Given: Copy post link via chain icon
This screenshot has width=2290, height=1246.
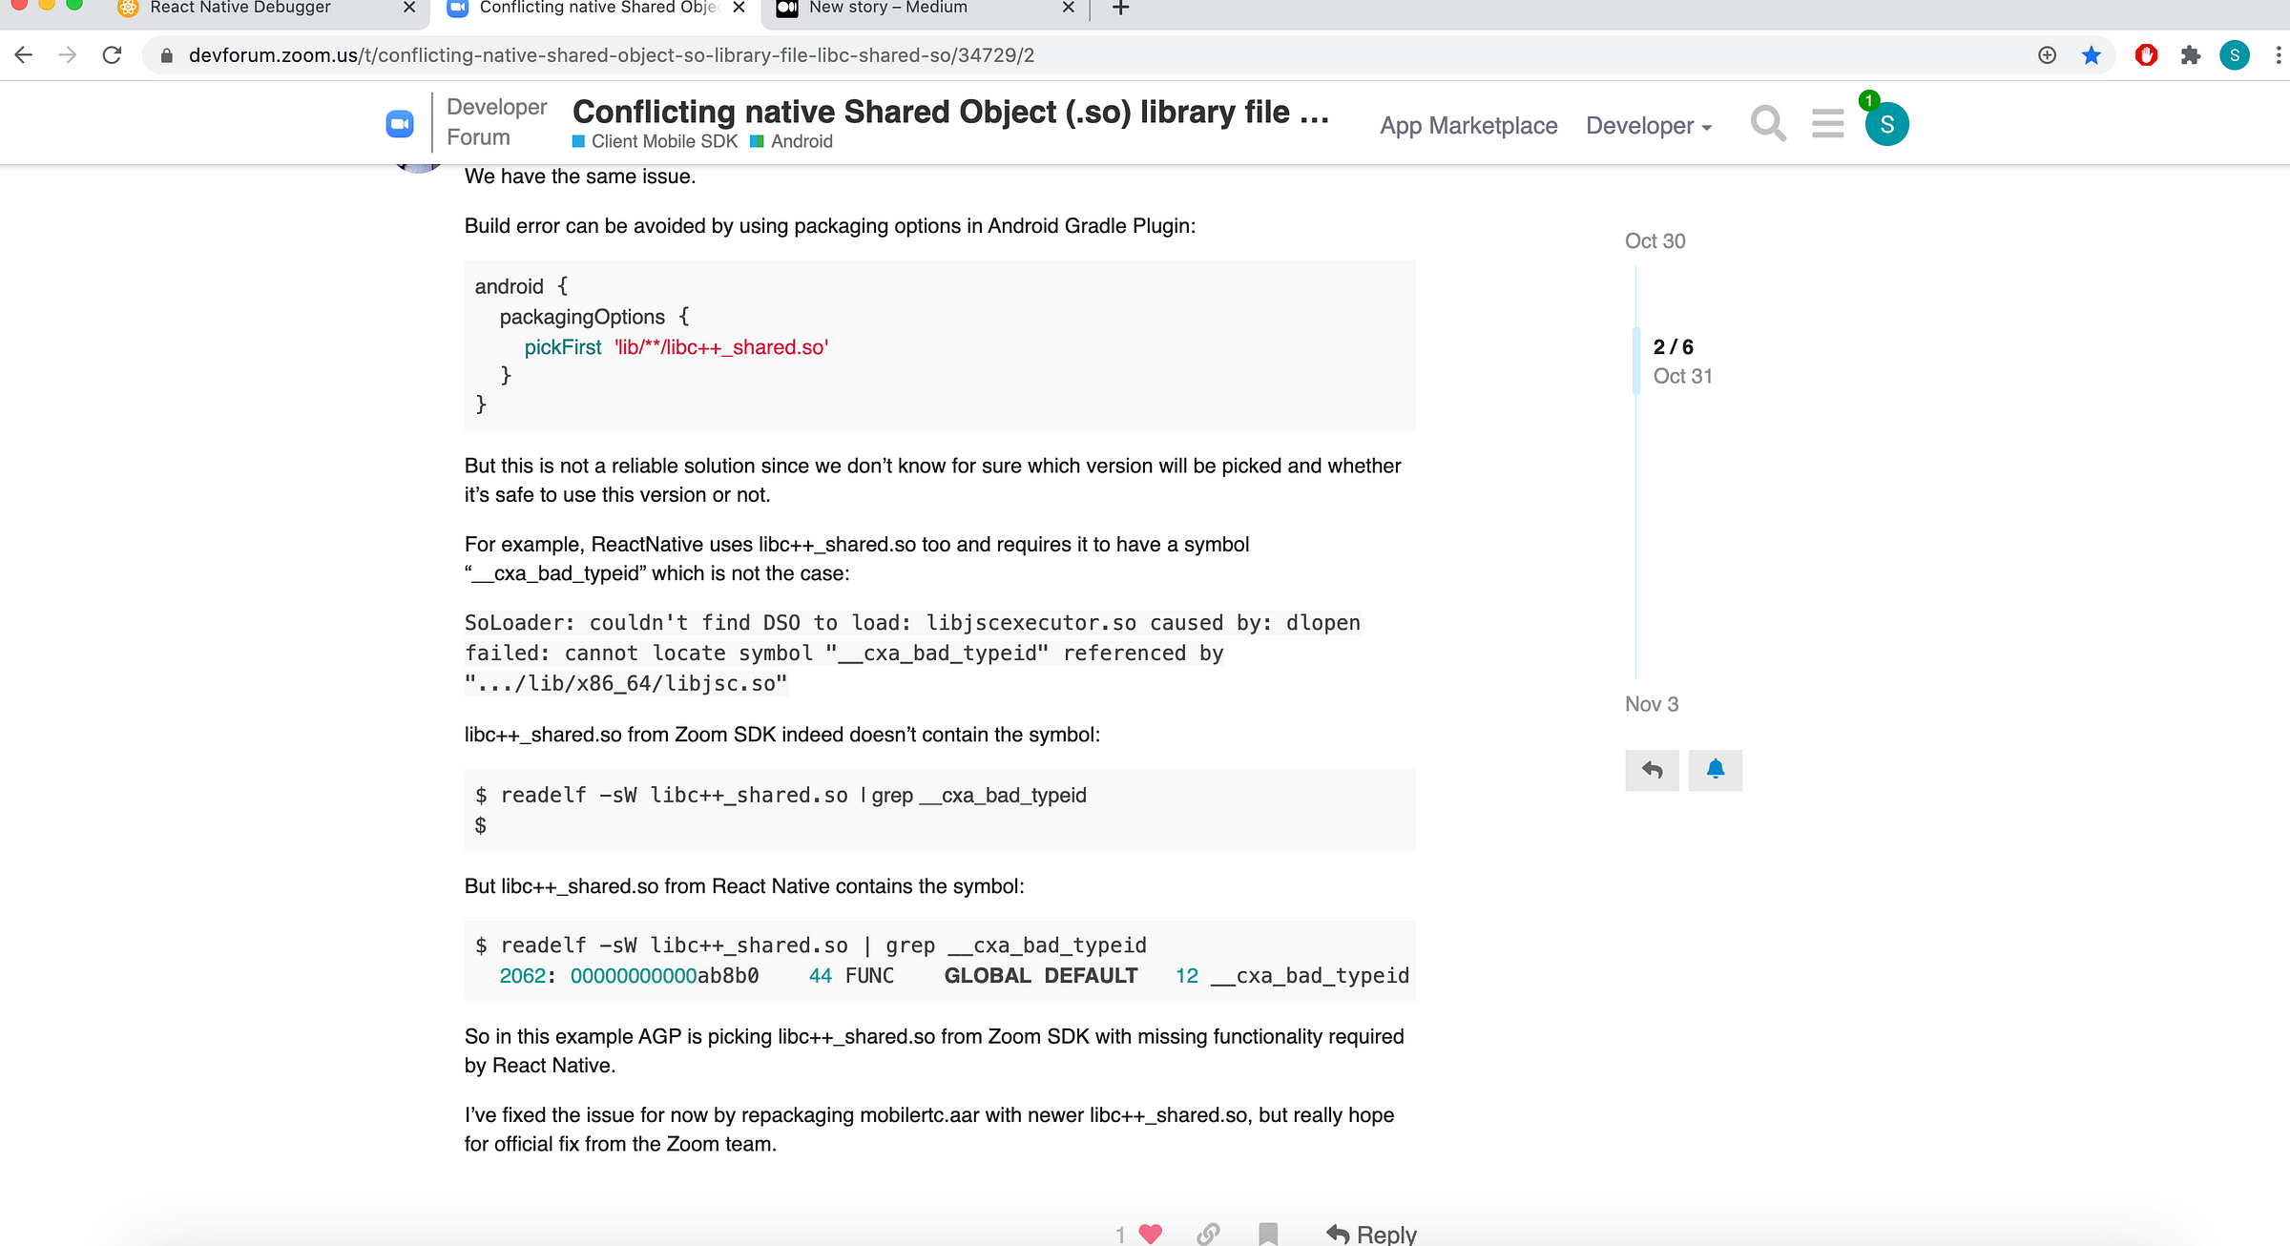Looking at the screenshot, I should coord(1208,1233).
